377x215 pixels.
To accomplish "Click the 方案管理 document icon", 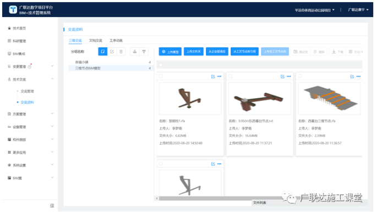I will (9, 114).
